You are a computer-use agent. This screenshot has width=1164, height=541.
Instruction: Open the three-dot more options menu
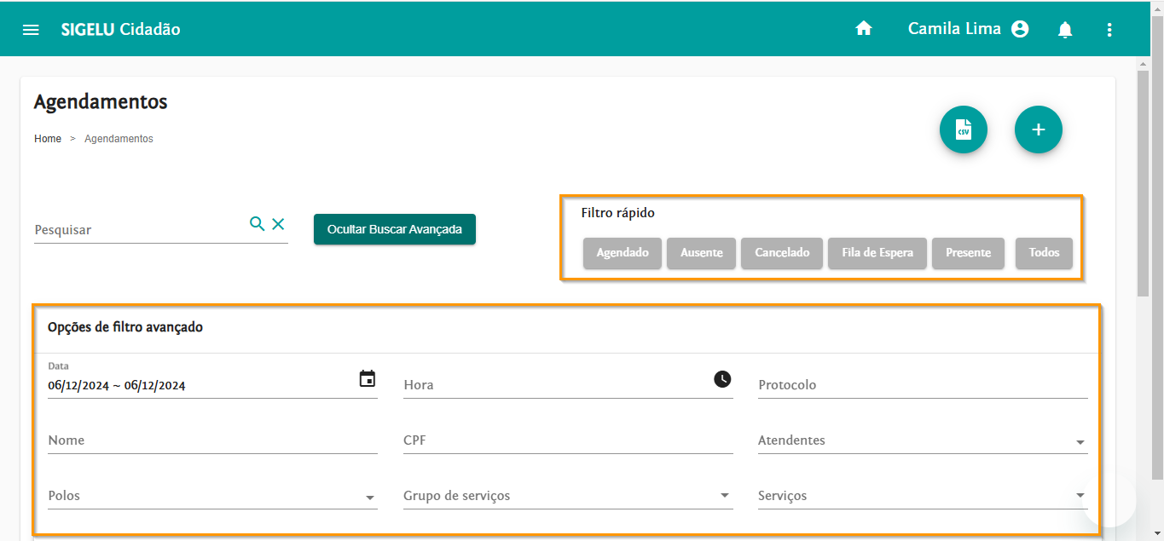(x=1109, y=30)
